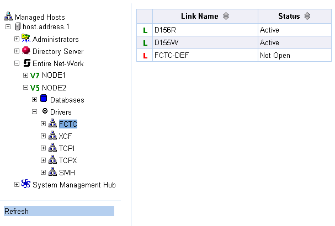Click the Refresh link
The width and height of the screenshot is (335, 226).
tap(16, 211)
